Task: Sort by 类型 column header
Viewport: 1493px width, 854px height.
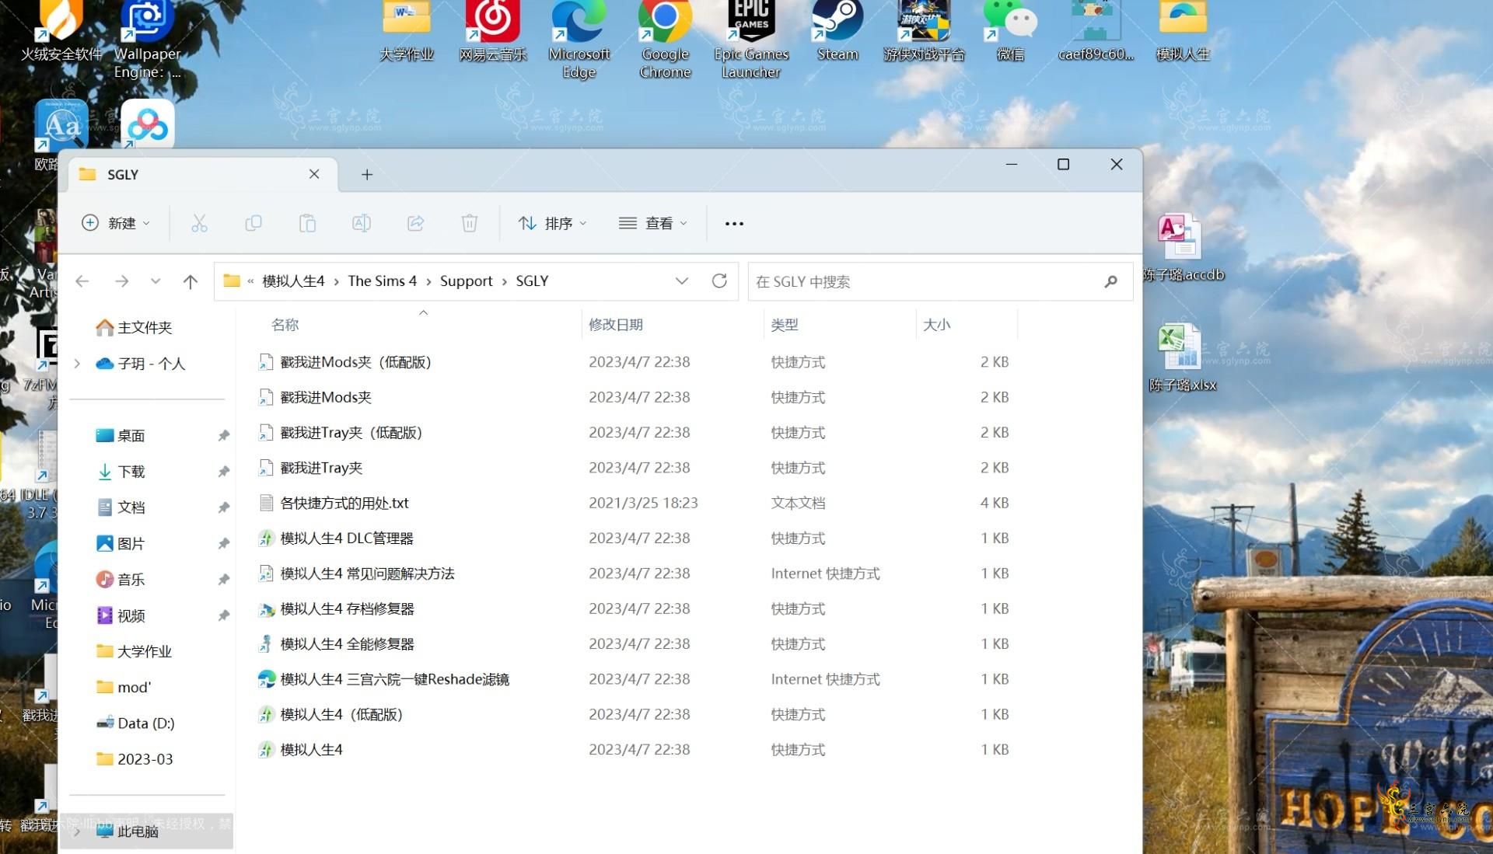Action: click(784, 325)
